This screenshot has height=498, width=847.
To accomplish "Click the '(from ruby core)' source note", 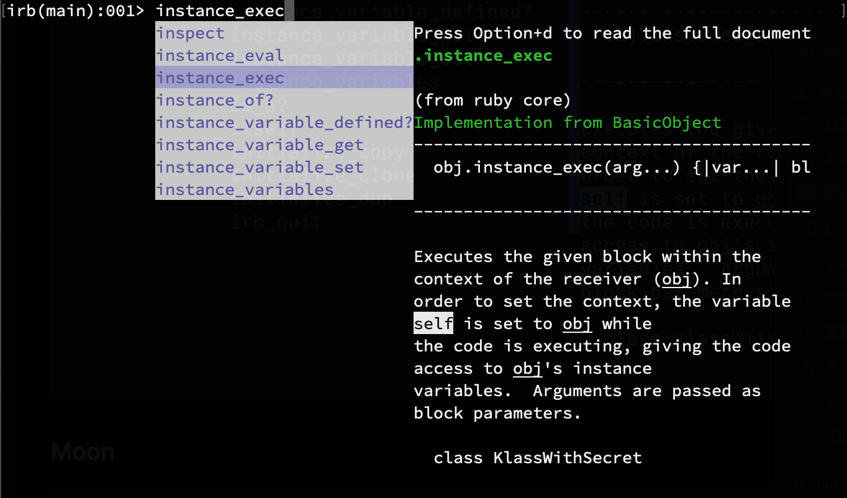I will [492, 100].
